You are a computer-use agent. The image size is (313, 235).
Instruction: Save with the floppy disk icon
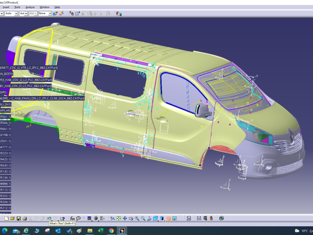18,218
